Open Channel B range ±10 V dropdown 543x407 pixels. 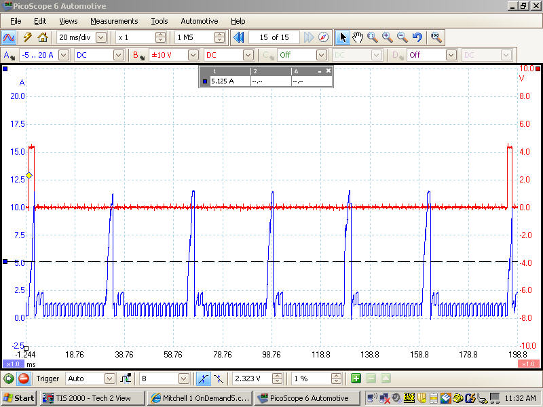(193, 55)
